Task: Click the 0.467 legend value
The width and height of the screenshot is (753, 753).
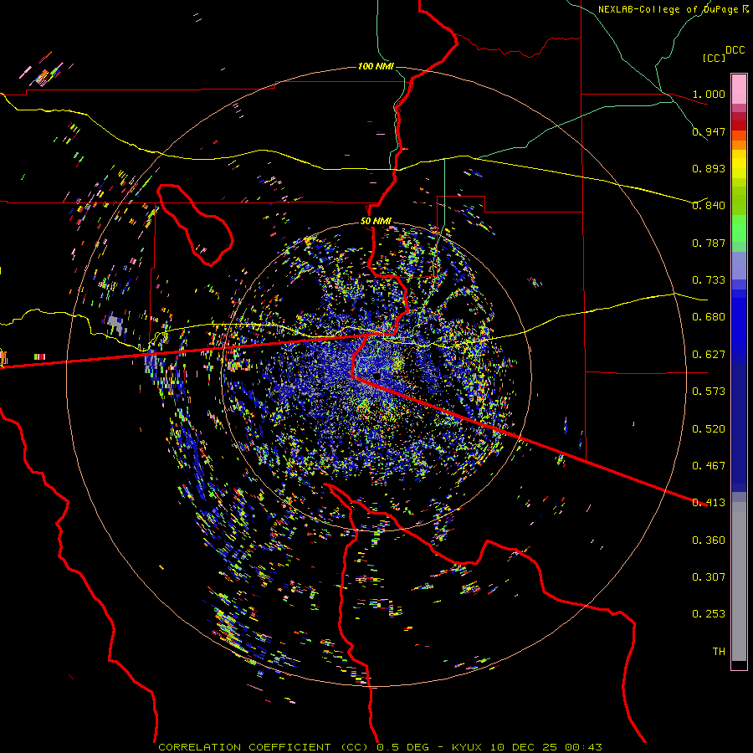Action: pos(709,466)
